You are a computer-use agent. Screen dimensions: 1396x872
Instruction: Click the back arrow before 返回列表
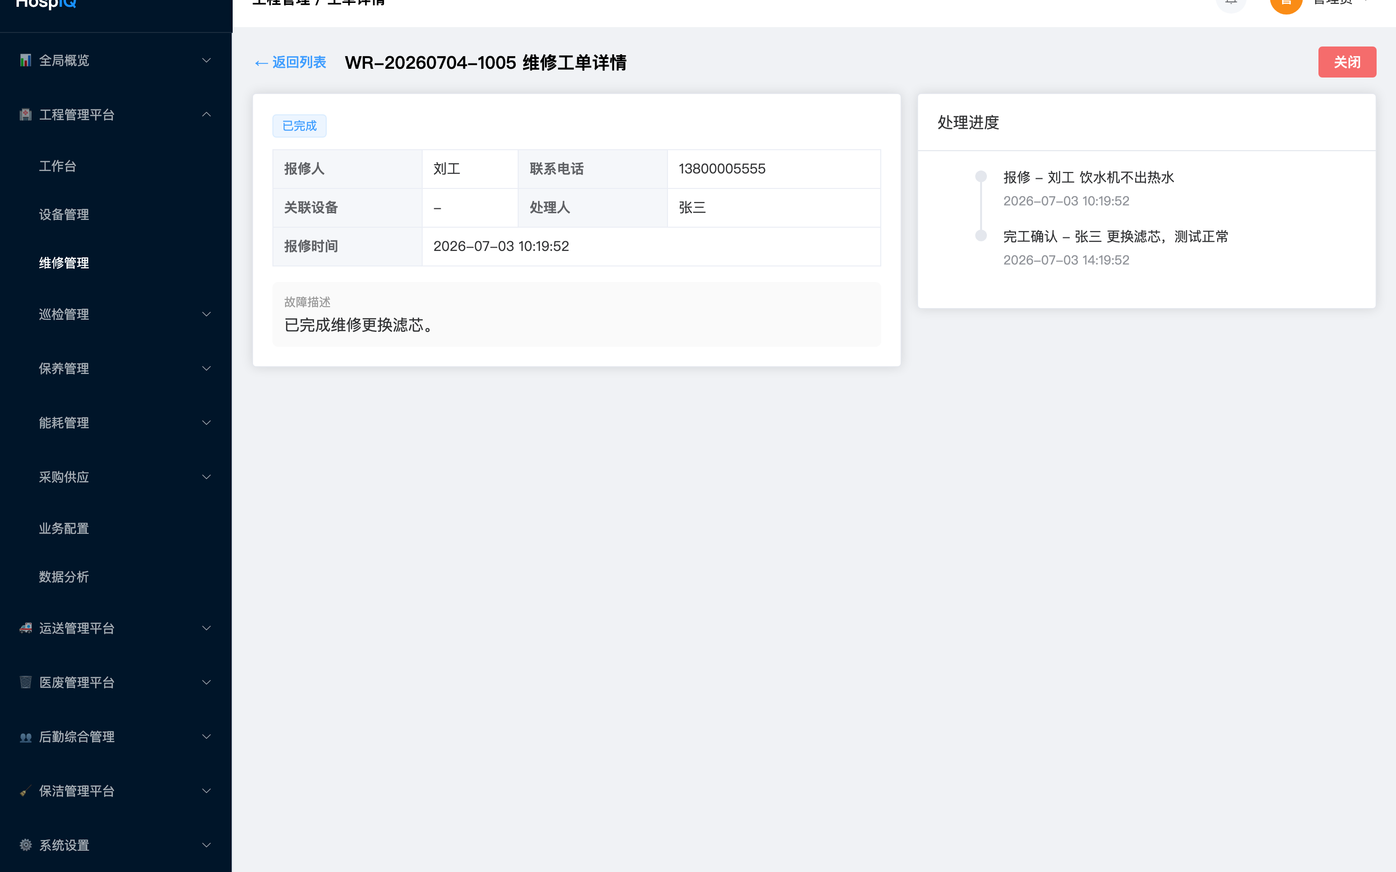click(x=261, y=63)
